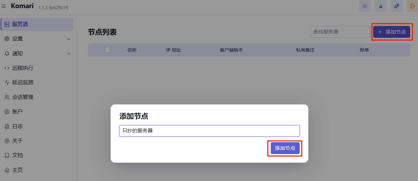
Task: Click top-right 添加节点 button
Action: coord(392,32)
